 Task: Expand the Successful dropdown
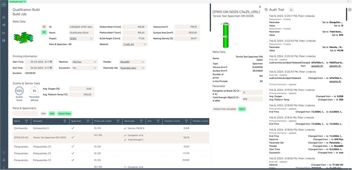point(95,68)
